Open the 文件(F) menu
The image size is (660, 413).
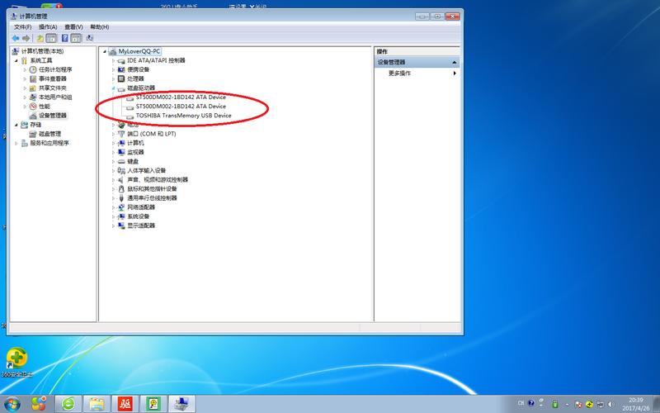pyautogui.click(x=23, y=27)
